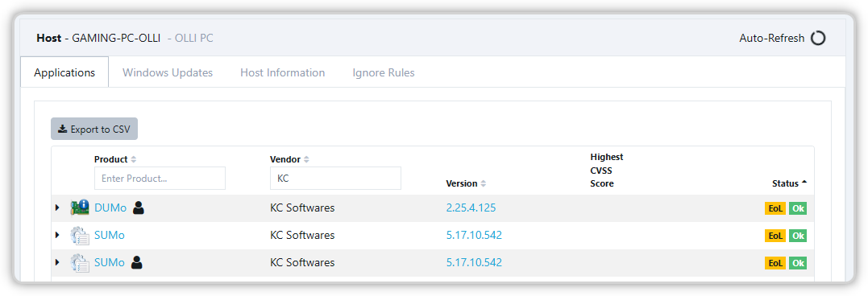The width and height of the screenshot is (868, 296).
Task: Click the DUMo application icon
Action: [x=80, y=208]
